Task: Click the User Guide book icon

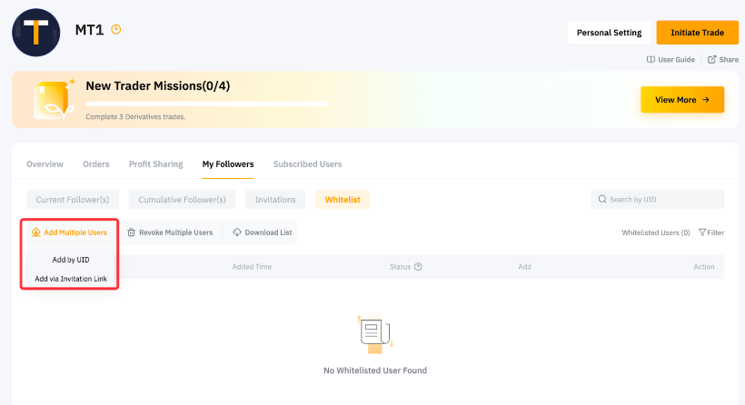Action: click(x=651, y=60)
